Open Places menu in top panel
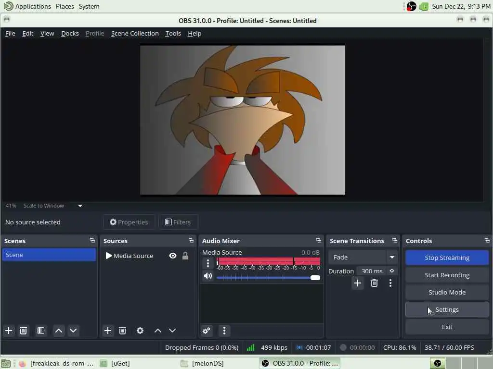 tap(65, 6)
